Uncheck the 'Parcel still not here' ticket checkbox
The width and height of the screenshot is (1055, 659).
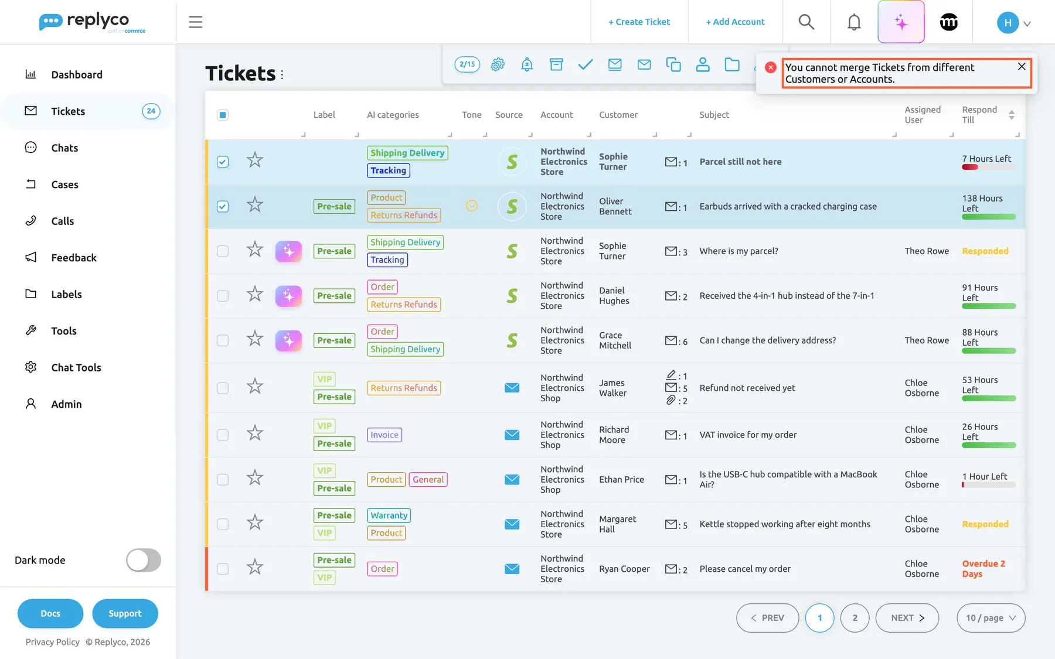click(223, 162)
